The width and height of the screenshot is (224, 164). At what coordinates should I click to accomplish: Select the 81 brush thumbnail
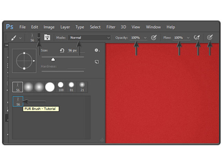[71, 87]
